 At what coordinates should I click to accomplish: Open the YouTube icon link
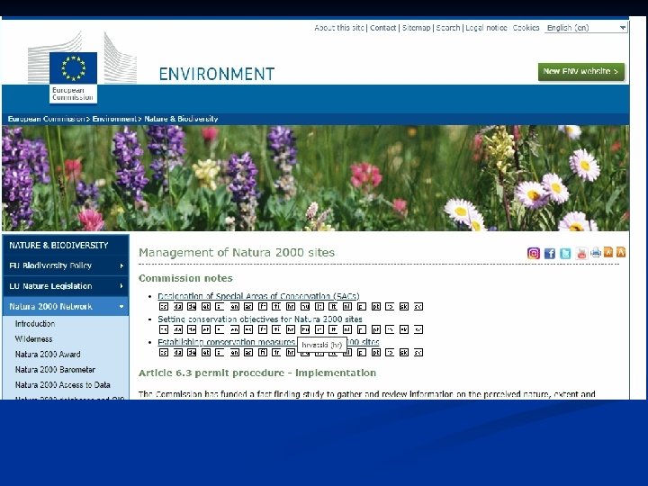581,253
